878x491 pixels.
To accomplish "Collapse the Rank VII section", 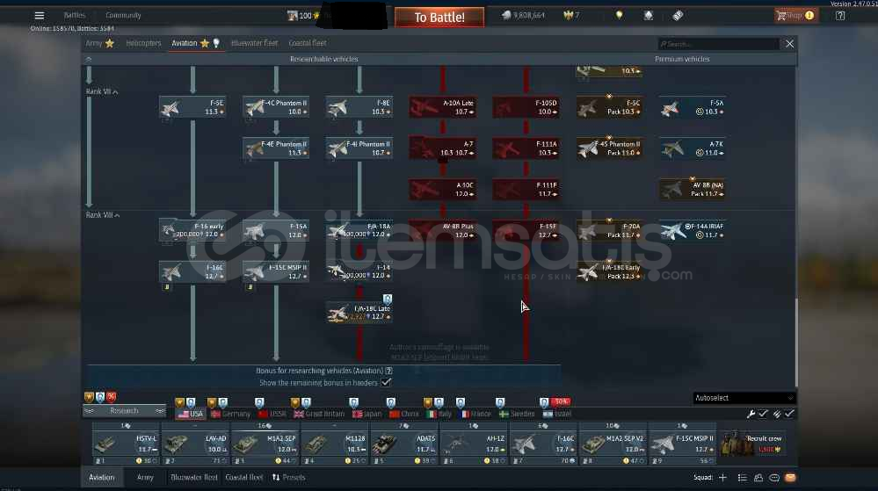I will 102,91.
